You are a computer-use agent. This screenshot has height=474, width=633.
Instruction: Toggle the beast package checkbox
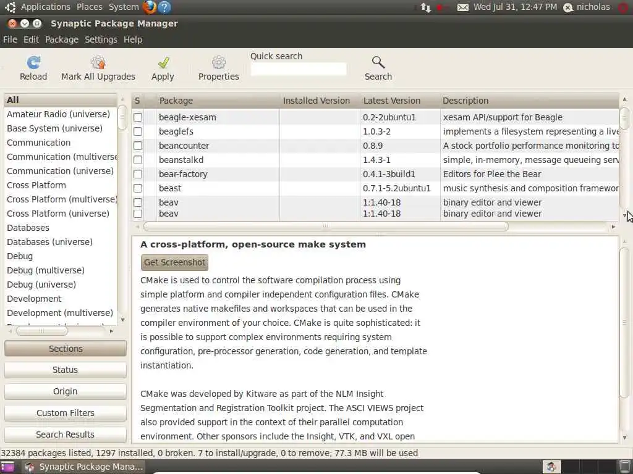(x=138, y=188)
